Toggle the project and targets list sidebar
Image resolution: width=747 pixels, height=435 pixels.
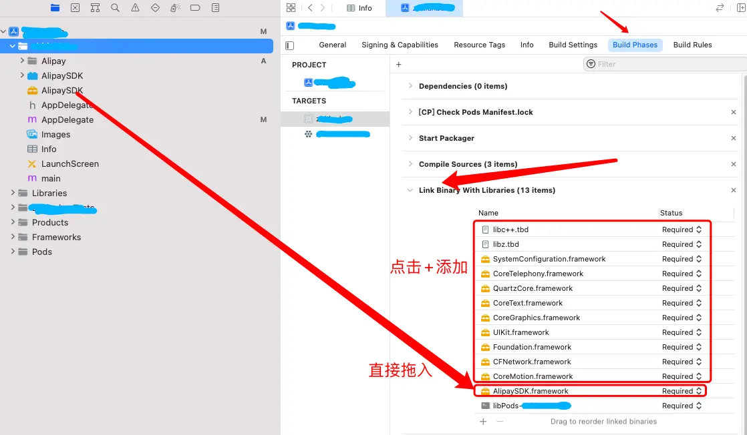click(290, 45)
